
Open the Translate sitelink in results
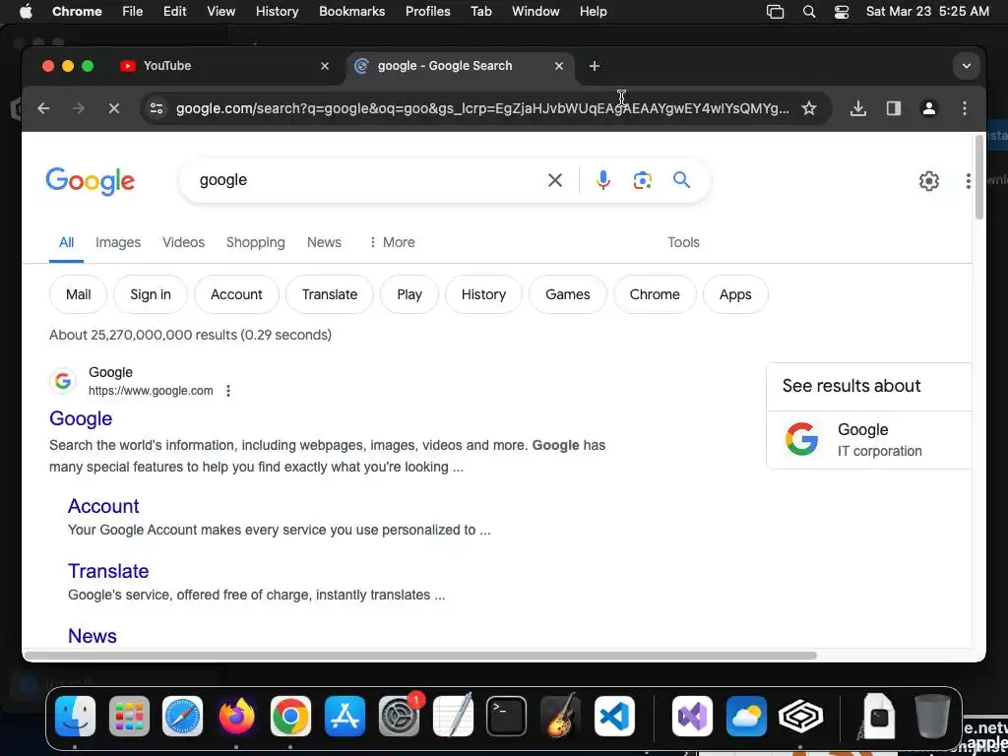click(108, 571)
